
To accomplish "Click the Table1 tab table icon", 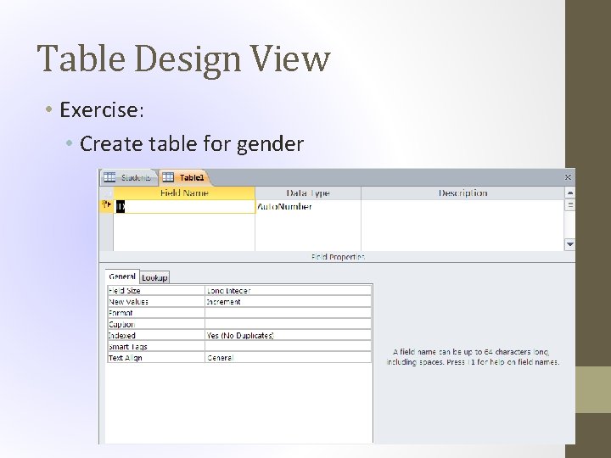I will point(168,177).
